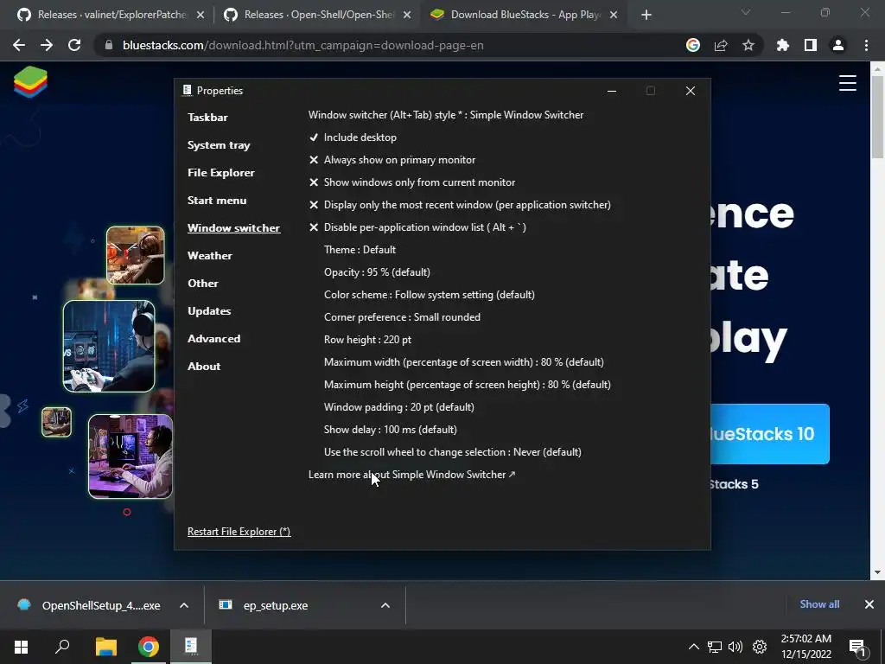The width and height of the screenshot is (885, 664).
Task: Open the Maximum height percentage setting
Action: (x=468, y=385)
